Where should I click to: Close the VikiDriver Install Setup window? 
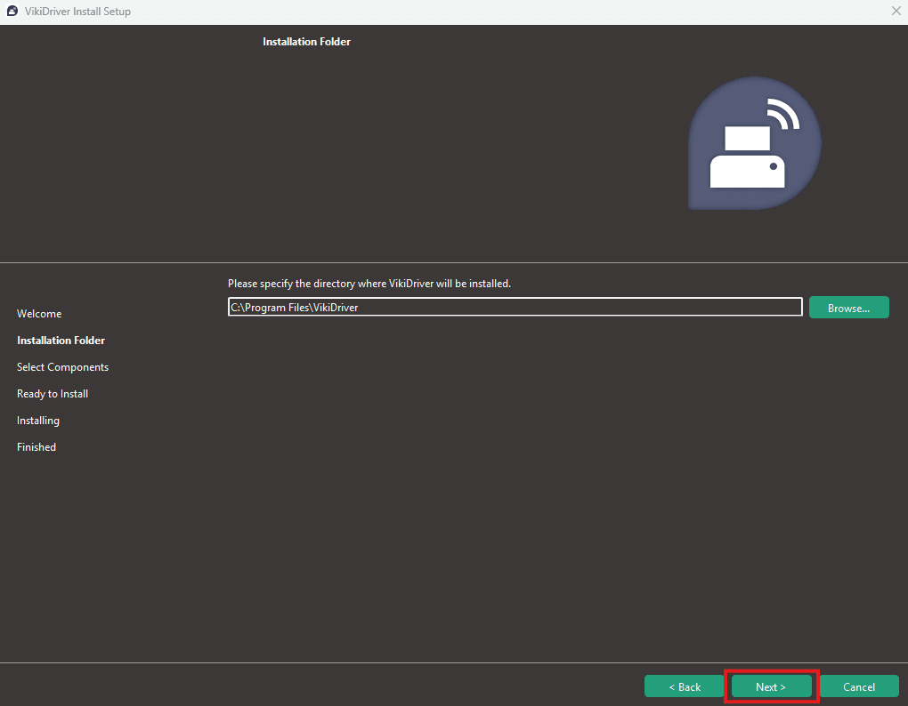[x=896, y=11]
